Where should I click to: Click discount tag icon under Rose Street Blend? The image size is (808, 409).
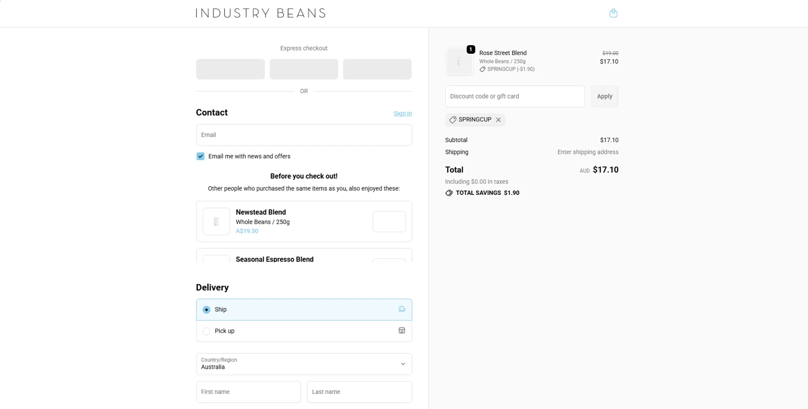click(x=483, y=69)
